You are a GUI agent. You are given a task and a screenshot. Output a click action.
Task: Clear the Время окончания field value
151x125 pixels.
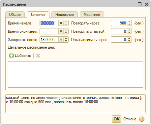pos(61,31)
